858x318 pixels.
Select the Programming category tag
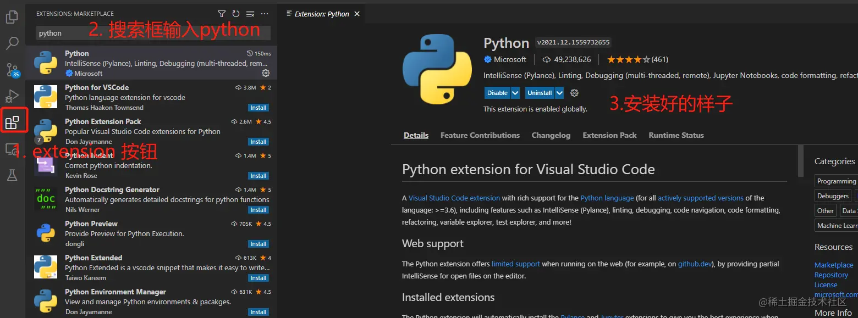click(x=836, y=181)
